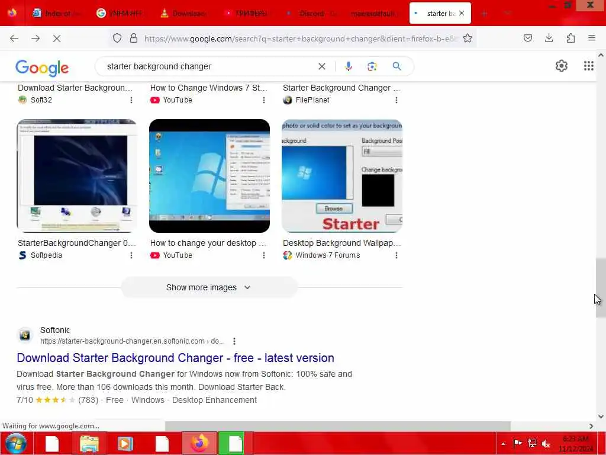Image resolution: width=606 pixels, height=455 pixels.
Task: Open options for How to Change Windows 7 result
Action: coord(264,100)
